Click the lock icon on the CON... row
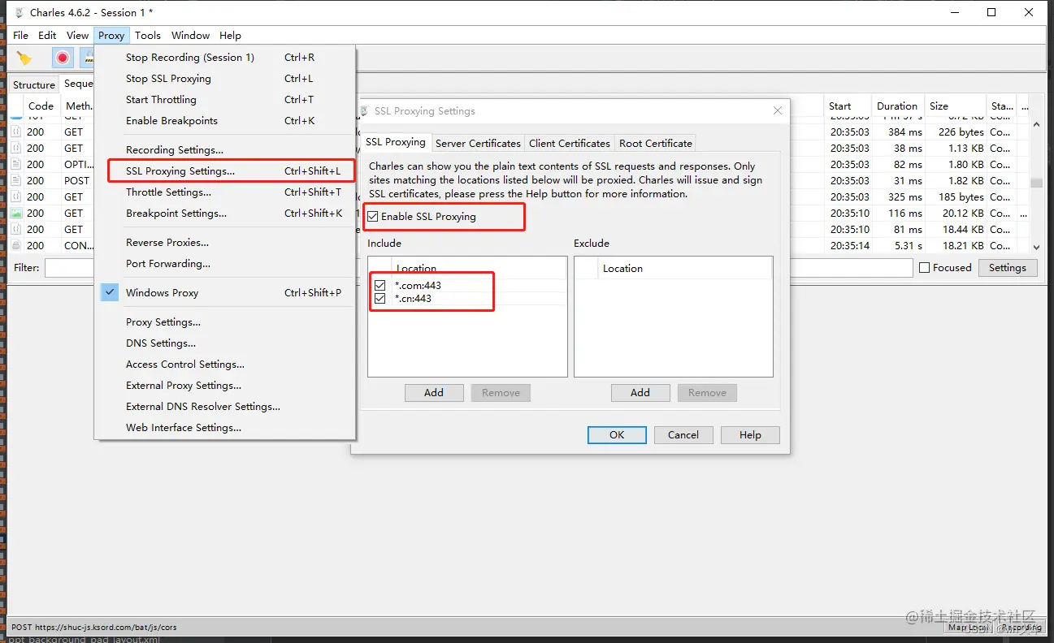 (x=16, y=245)
